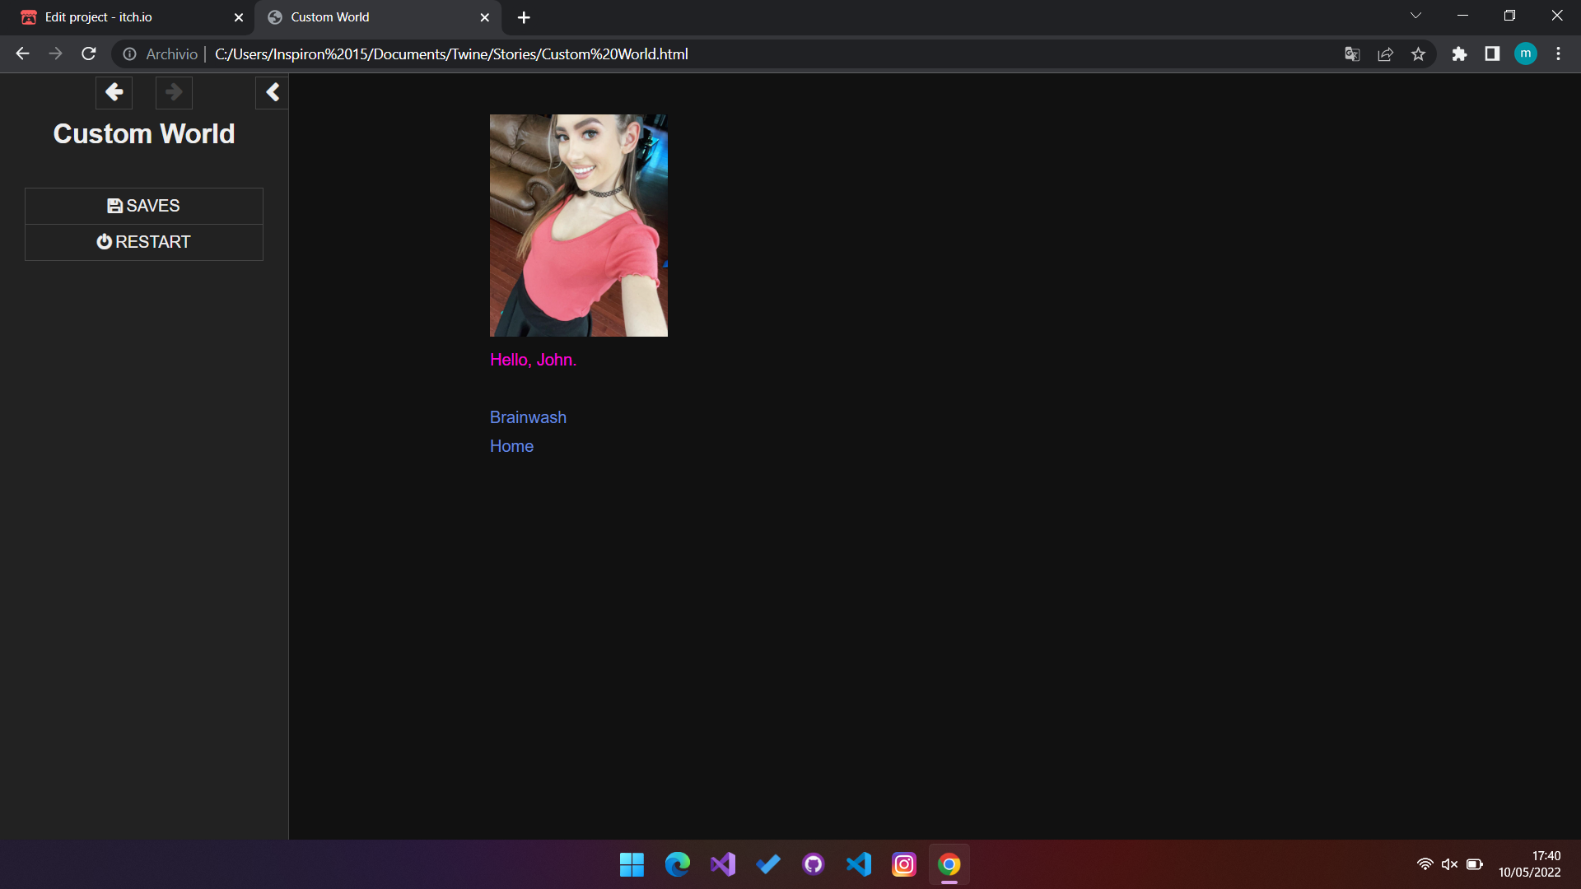This screenshot has height=889, width=1581.
Task: Expand the tab search dropdown arrow
Action: coord(1415,16)
